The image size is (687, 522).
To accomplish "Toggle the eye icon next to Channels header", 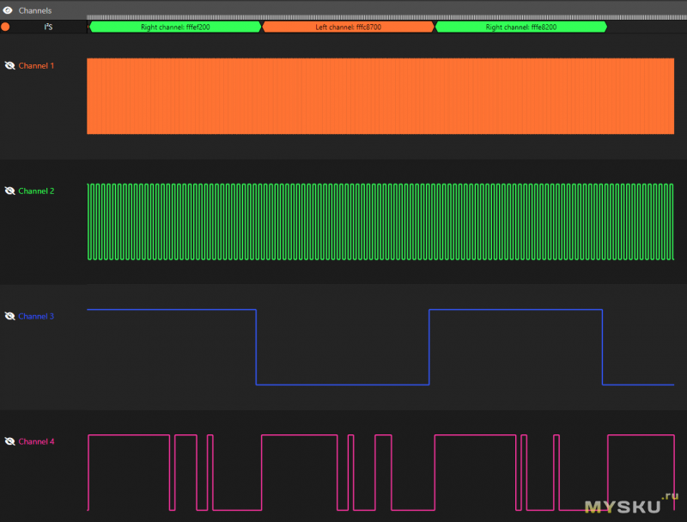I will 7,10.
